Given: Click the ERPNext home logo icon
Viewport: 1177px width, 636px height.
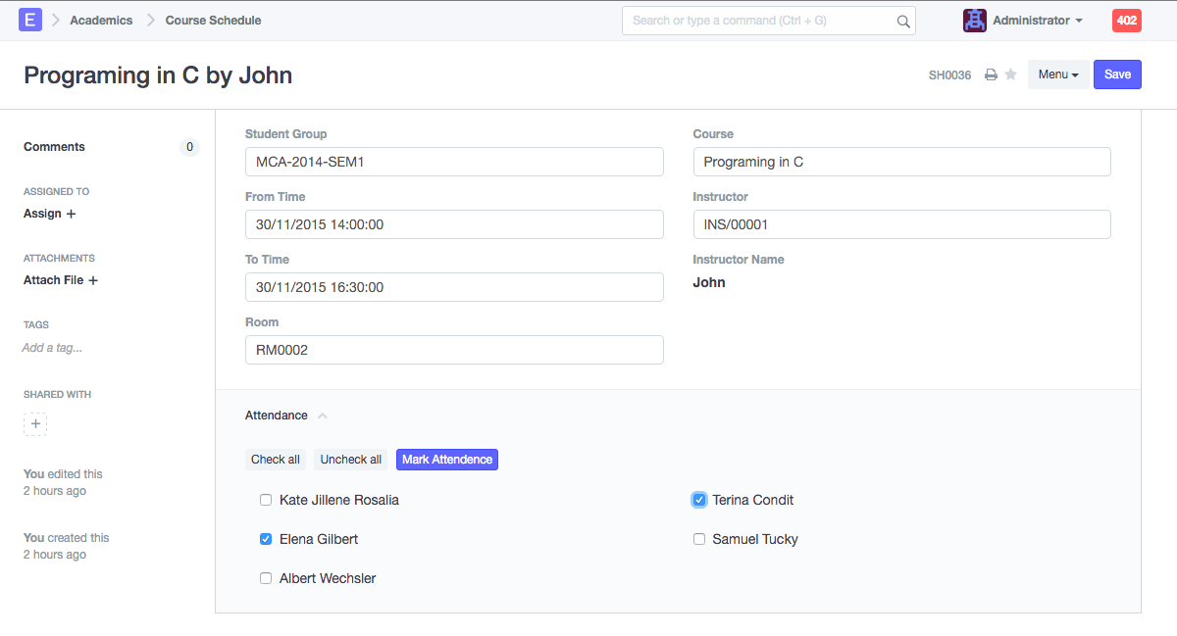Looking at the screenshot, I should coord(30,20).
